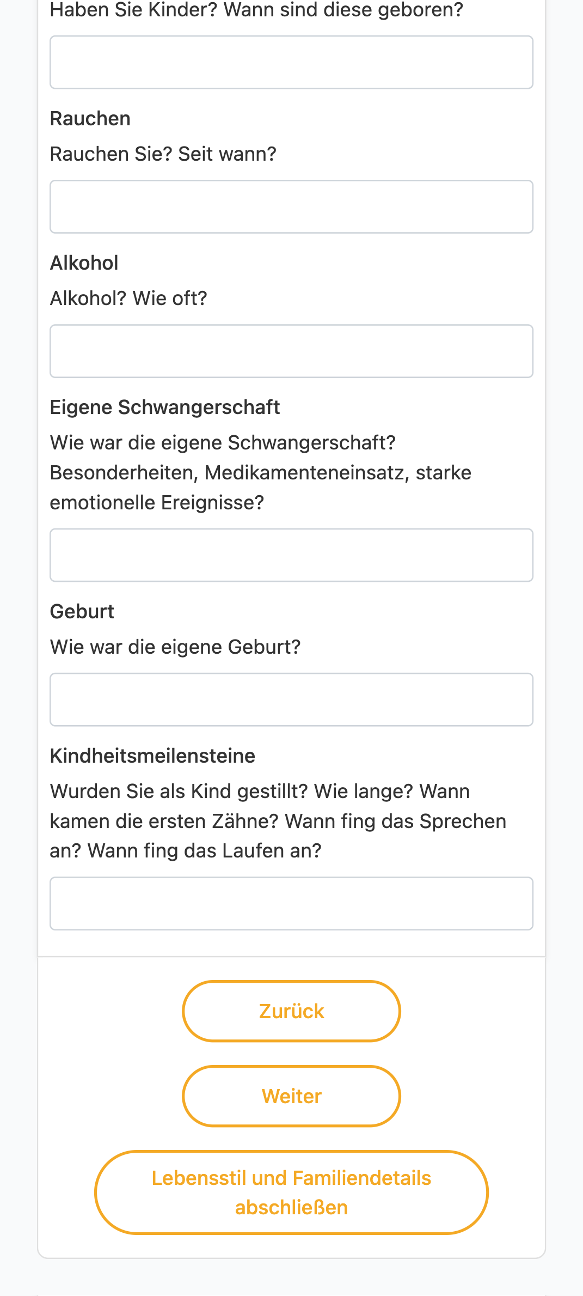Click the 'Wie war die eigene Geburt?' input

[x=291, y=699]
